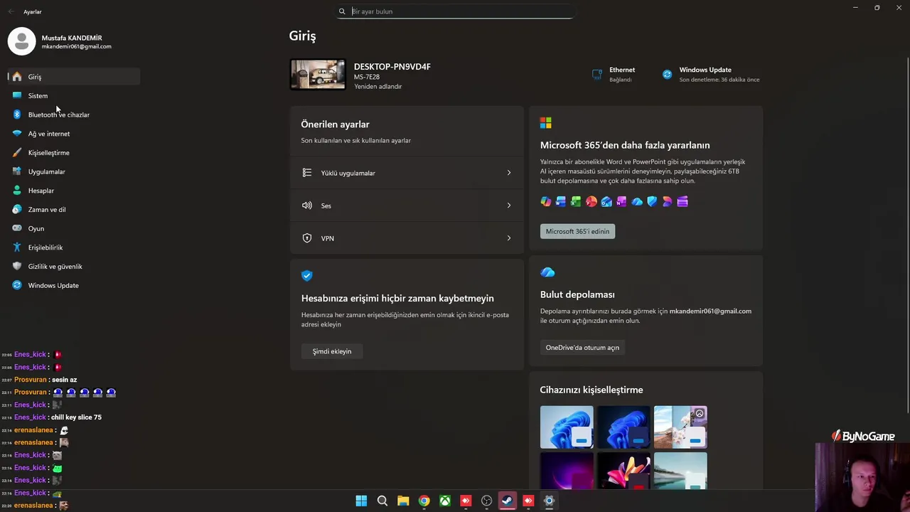Image resolution: width=910 pixels, height=512 pixels.
Task: Select the landscape spotlight theme thumbnail
Action: [x=680, y=427]
